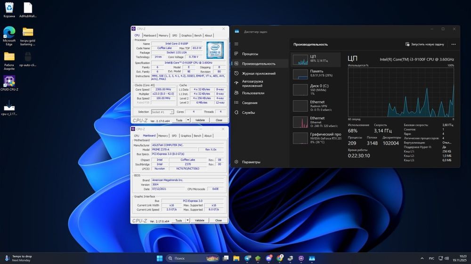Toggle Task Manager hamburger navigation menu
The height and width of the screenshot is (264, 471).
tap(236, 44)
